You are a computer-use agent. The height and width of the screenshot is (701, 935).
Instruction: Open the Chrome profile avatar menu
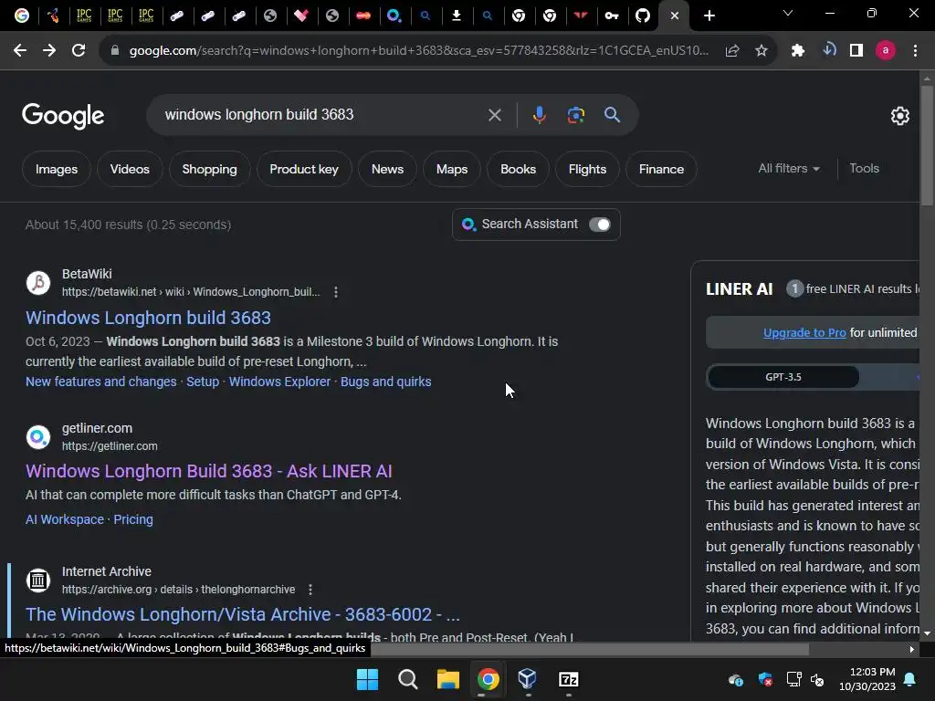886,51
